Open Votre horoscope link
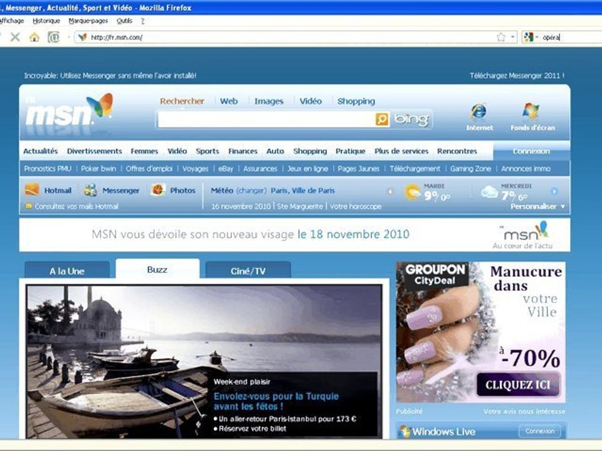 tap(356, 206)
